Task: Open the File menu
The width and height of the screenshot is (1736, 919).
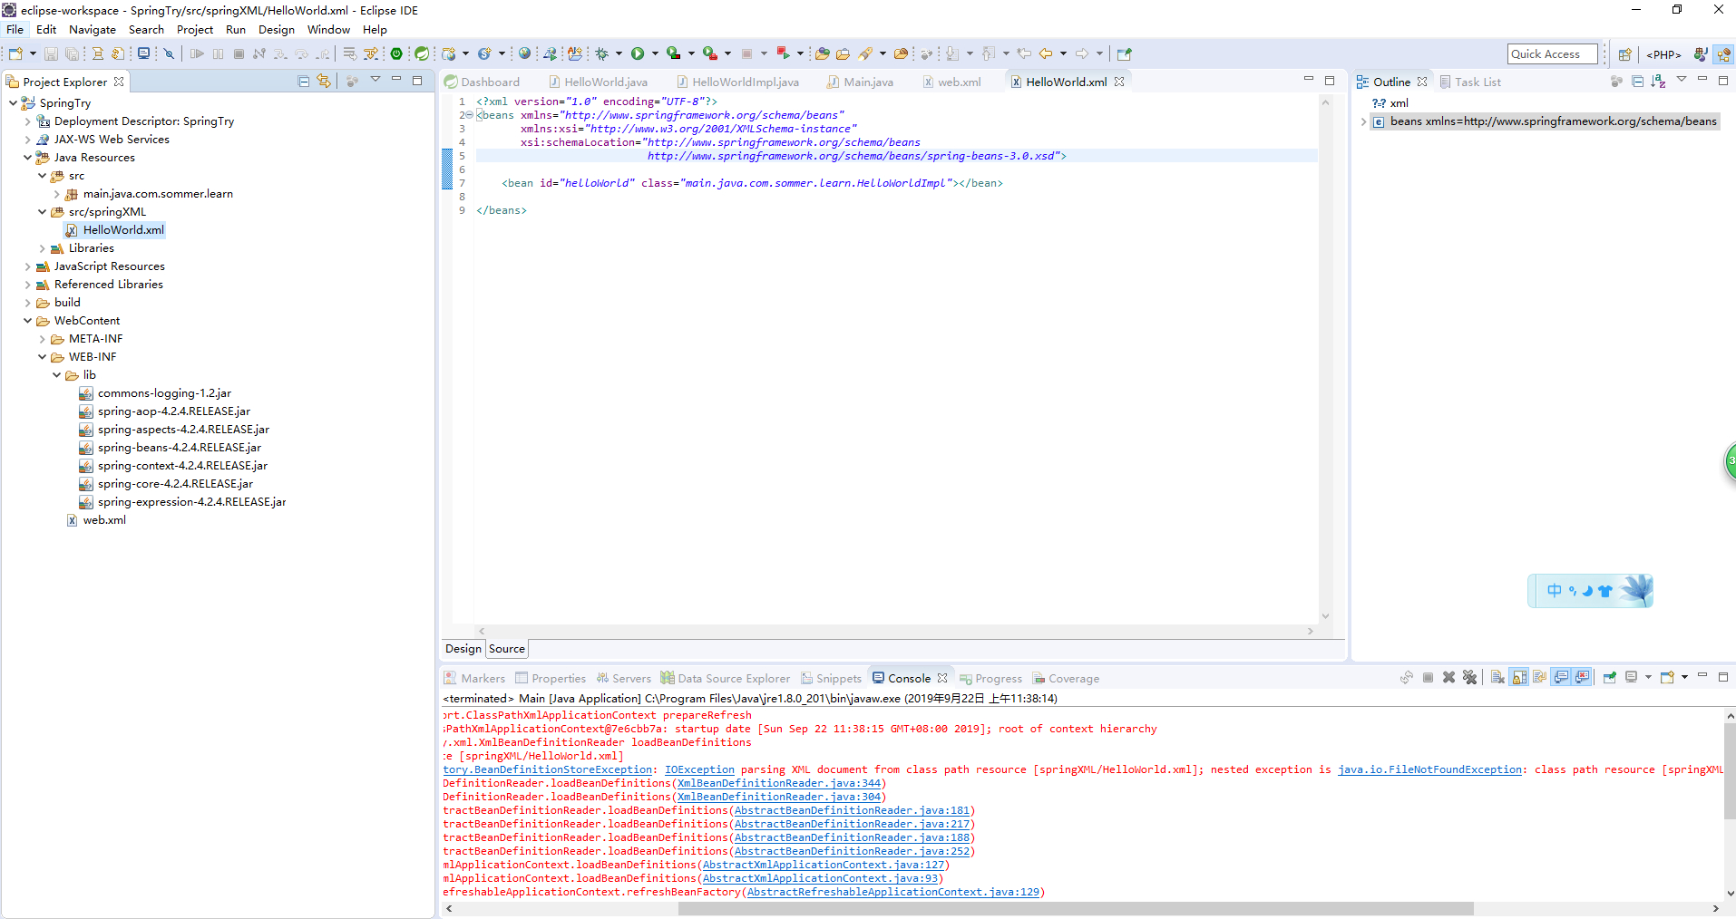Action: coord(15,29)
